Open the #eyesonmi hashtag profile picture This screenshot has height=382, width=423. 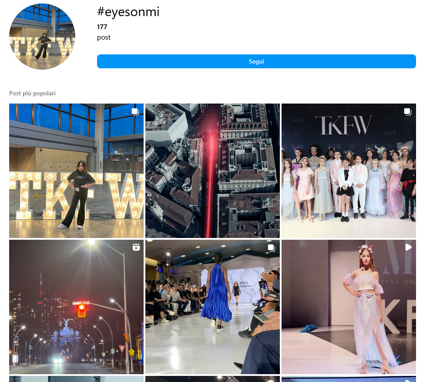tap(42, 37)
